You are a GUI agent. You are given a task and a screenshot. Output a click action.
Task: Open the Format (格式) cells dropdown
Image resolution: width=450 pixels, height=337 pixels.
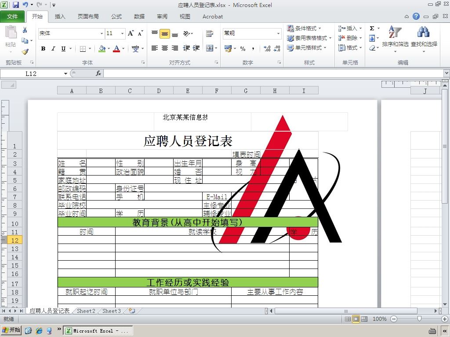click(350, 48)
